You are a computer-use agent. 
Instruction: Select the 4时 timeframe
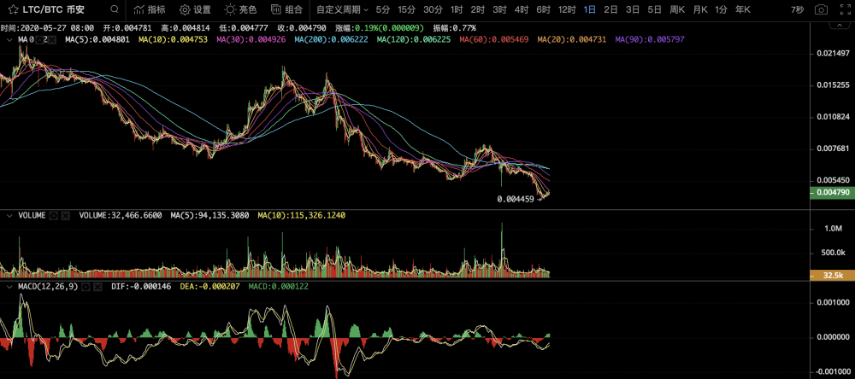point(521,9)
